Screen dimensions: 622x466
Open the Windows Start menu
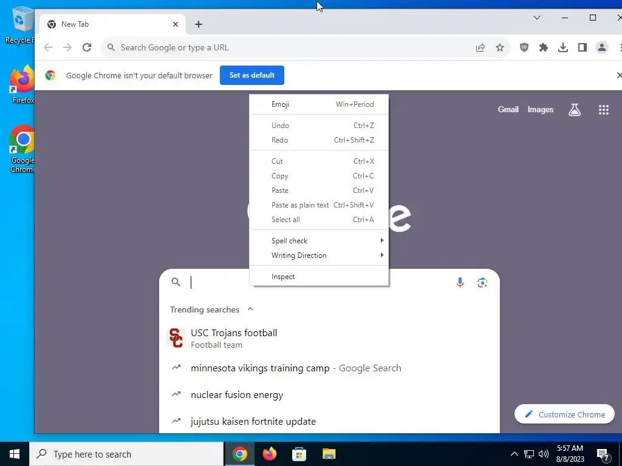click(15, 454)
